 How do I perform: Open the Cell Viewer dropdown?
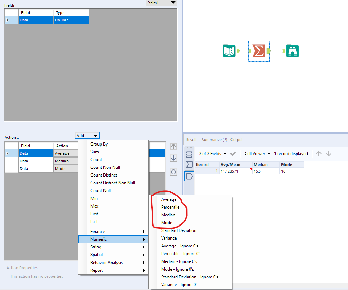(257, 153)
